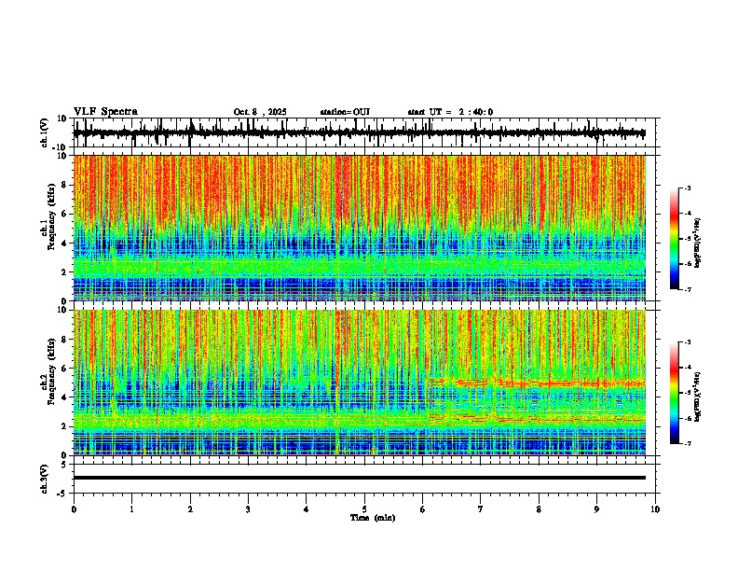The width and height of the screenshot is (738, 571).
Task: Click the time axis tick label "6"
Action: pyautogui.click(x=423, y=509)
